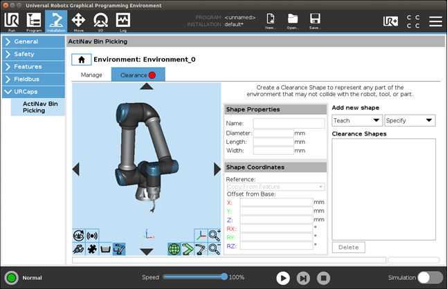Open the Move tab icon
Viewport: 447px width, 289px height.
point(78,21)
